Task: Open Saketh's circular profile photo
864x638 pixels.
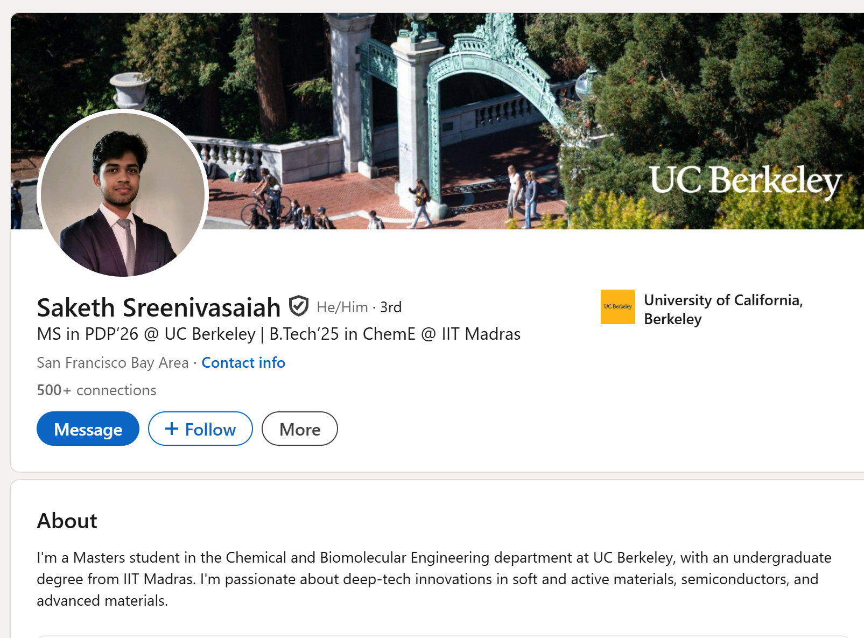Action: pyautogui.click(x=123, y=194)
